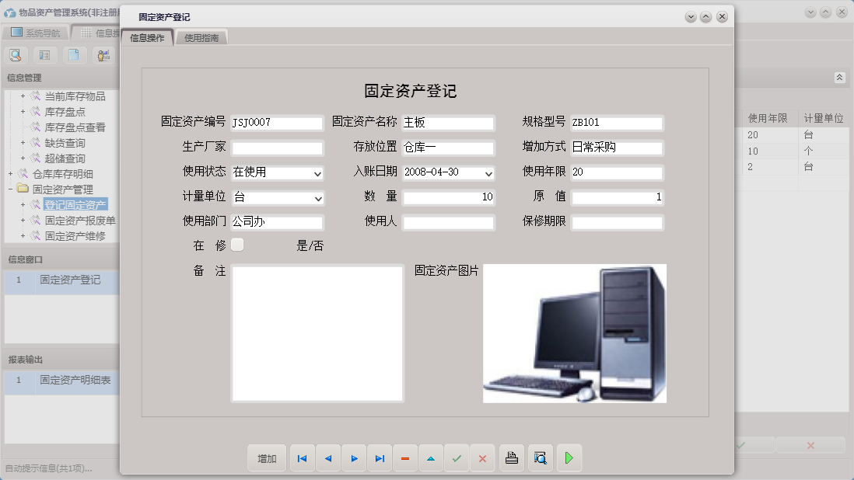The width and height of the screenshot is (854, 480).
Task: Select 登记固定资产 in the sidebar tree
Action: [x=73, y=203]
